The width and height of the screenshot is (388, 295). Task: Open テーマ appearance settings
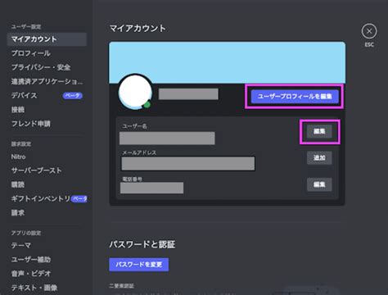[x=47, y=246]
